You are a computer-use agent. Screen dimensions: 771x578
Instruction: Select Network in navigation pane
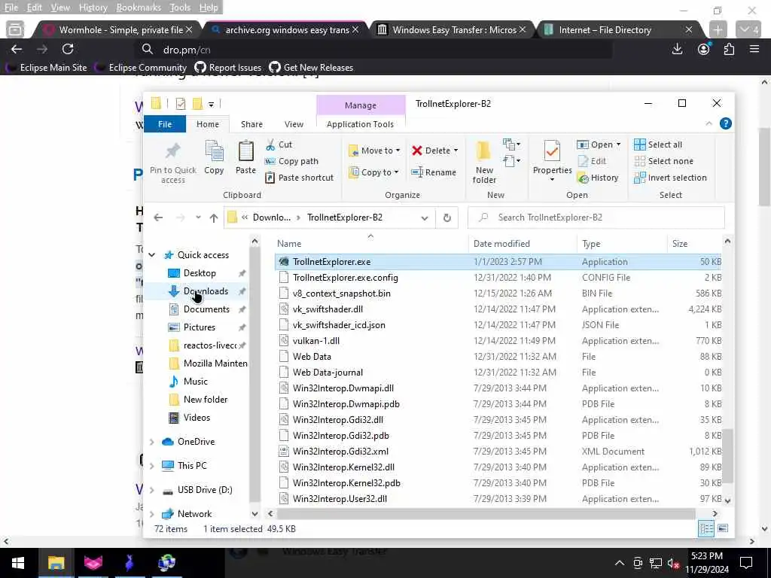(x=194, y=513)
